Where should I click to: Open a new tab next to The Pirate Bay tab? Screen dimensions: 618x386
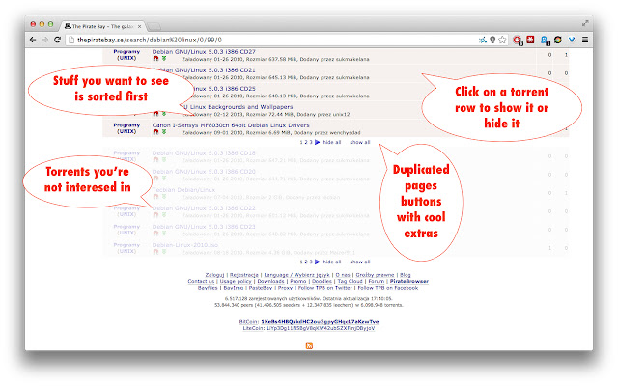(x=154, y=26)
